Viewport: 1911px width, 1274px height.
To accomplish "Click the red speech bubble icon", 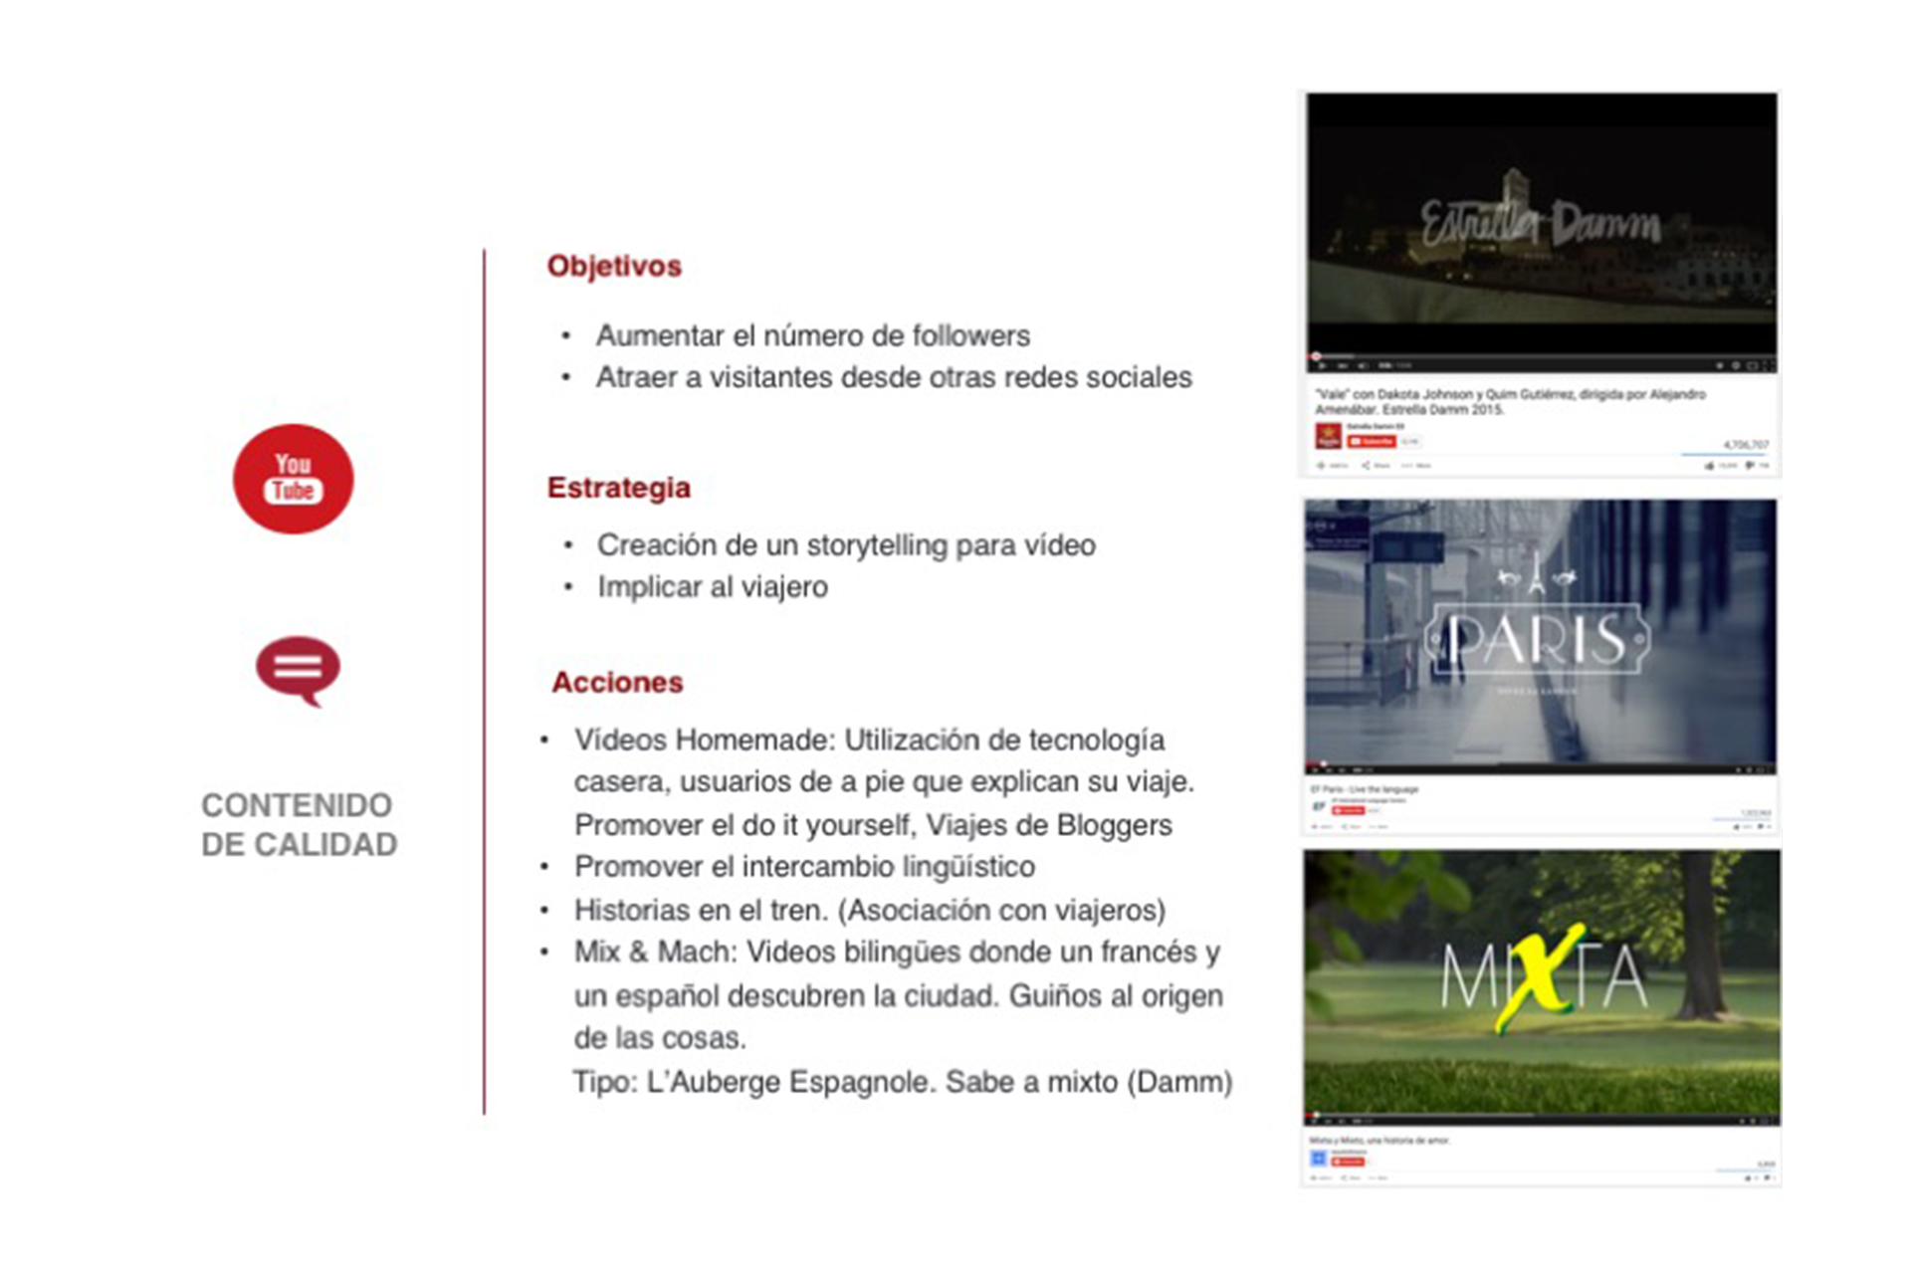I will tap(298, 671).
